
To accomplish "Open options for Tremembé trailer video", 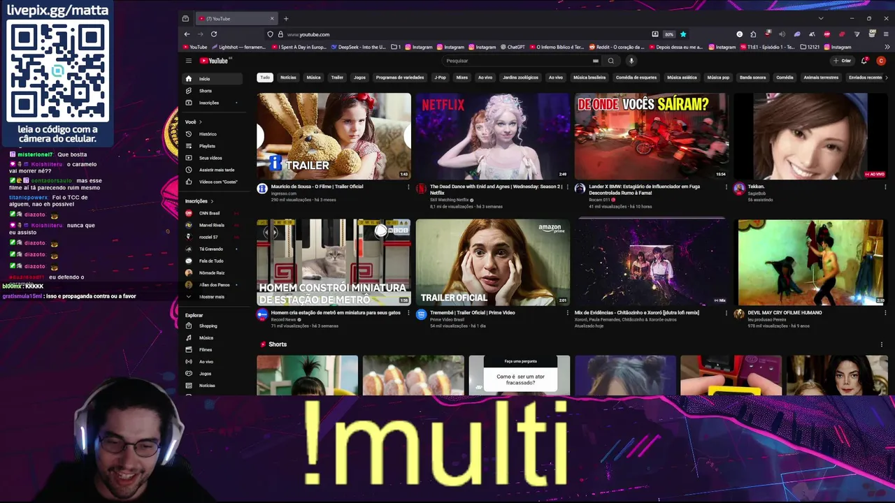I will (x=567, y=313).
